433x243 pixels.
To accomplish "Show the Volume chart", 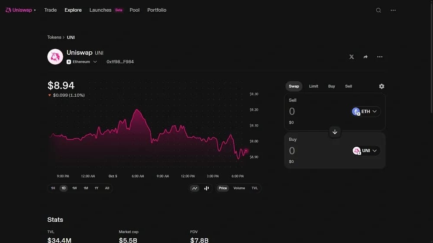I will 239,188.
